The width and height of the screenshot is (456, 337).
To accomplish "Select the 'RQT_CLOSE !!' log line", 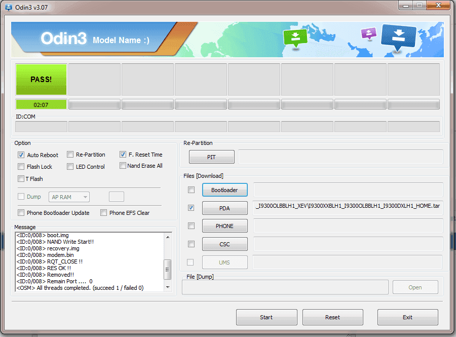I will tap(50, 261).
